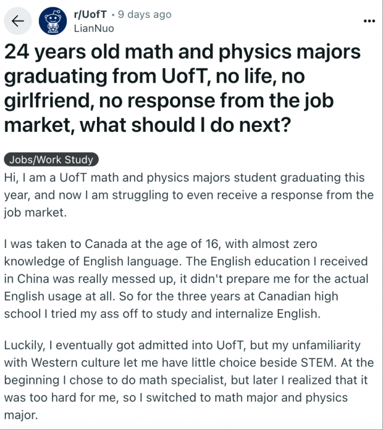Open the three-dot post options menu
The height and width of the screenshot is (430, 383).
[369, 21]
